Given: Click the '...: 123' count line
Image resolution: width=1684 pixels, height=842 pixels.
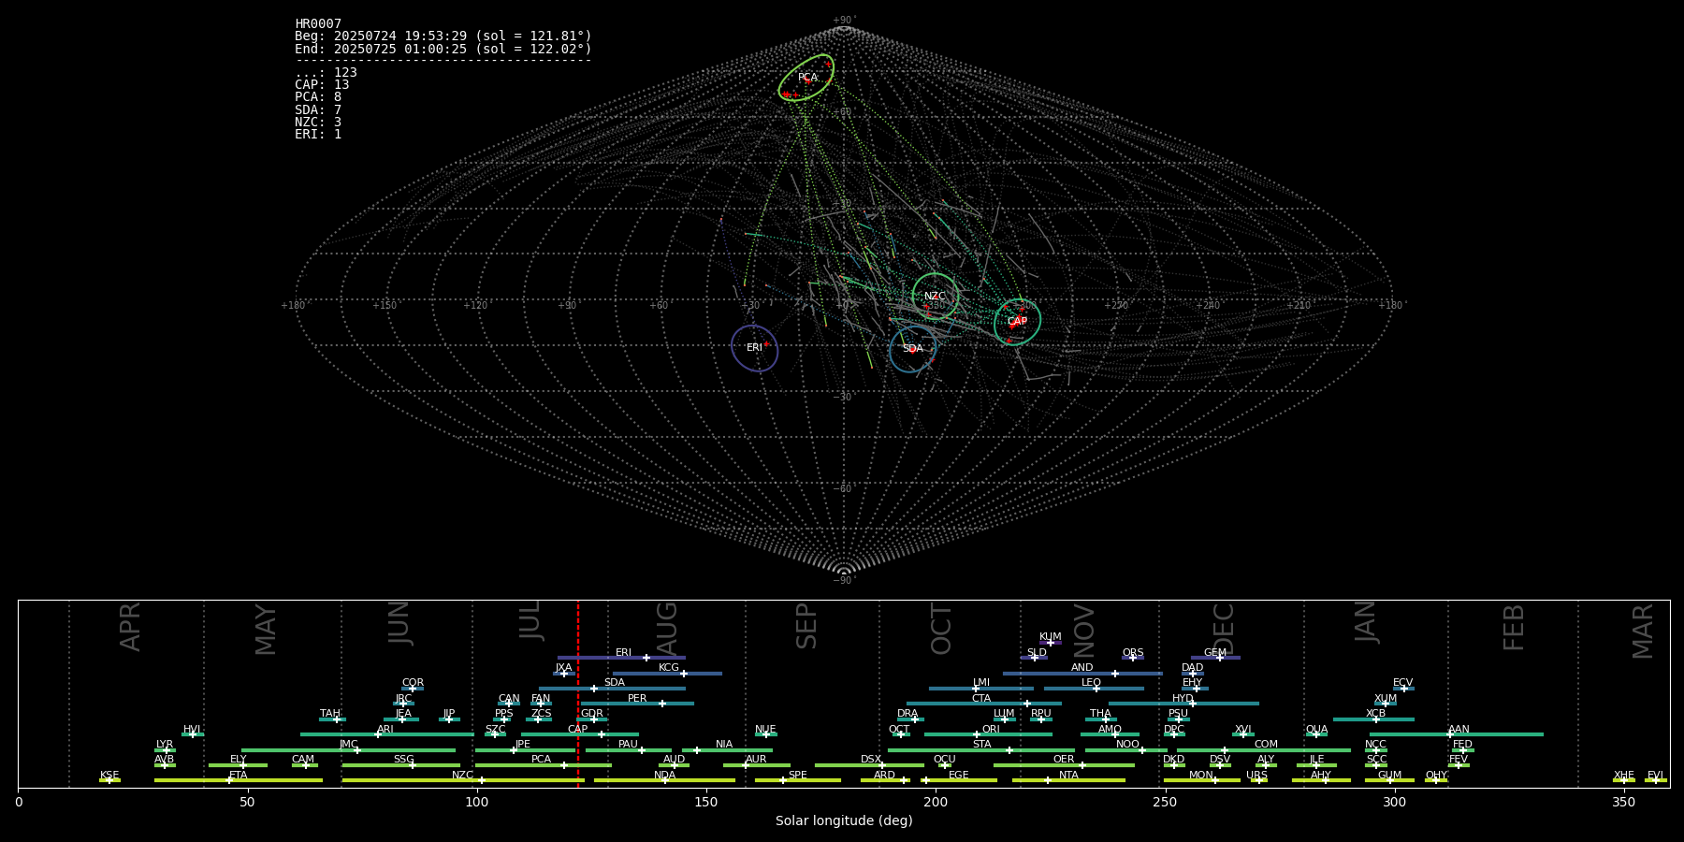Looking at the screenshot, I should pos(326,73).
